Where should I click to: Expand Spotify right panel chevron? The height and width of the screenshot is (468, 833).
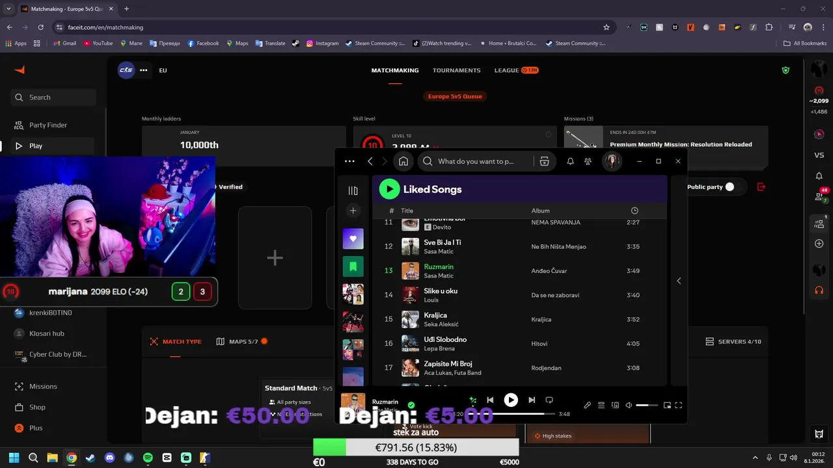pyautogui.click(x=679, y=281)
